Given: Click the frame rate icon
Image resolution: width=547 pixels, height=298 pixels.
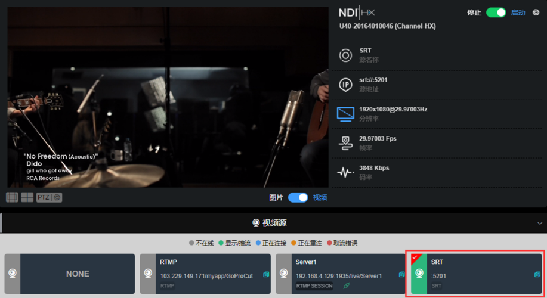Looking at the screenshot, I should 345,143.
